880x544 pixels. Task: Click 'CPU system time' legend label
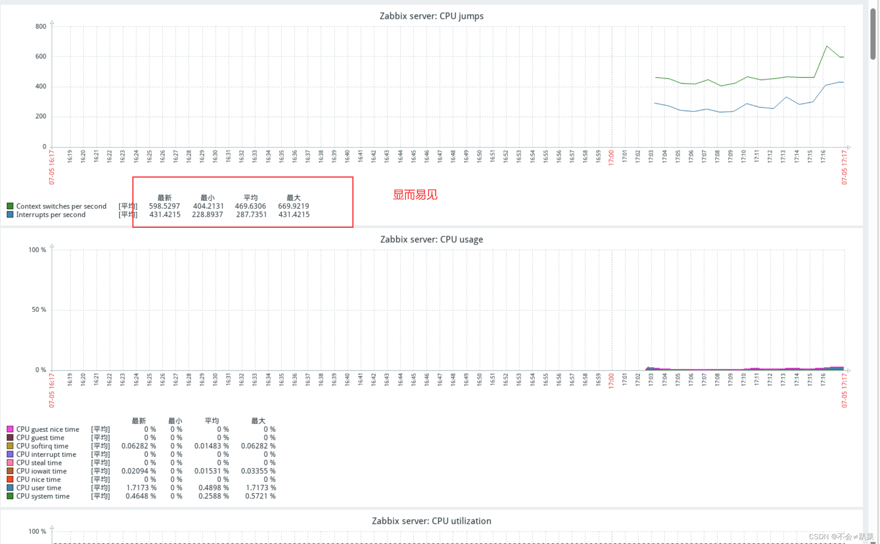point(43,496)
